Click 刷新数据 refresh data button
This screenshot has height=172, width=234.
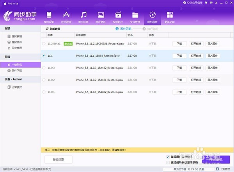(x=53, y=29)
